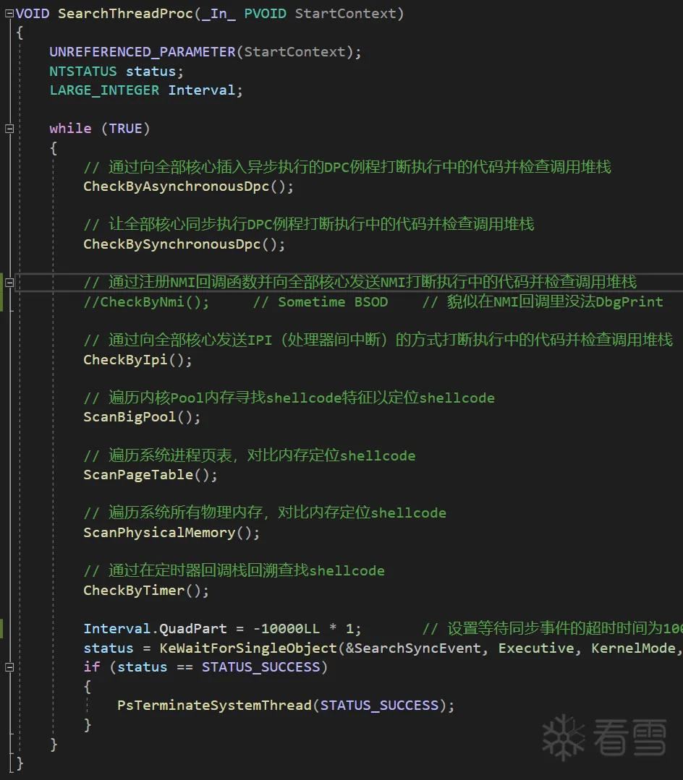Collapse the while (TRUE) loop block

coord(9,129)
